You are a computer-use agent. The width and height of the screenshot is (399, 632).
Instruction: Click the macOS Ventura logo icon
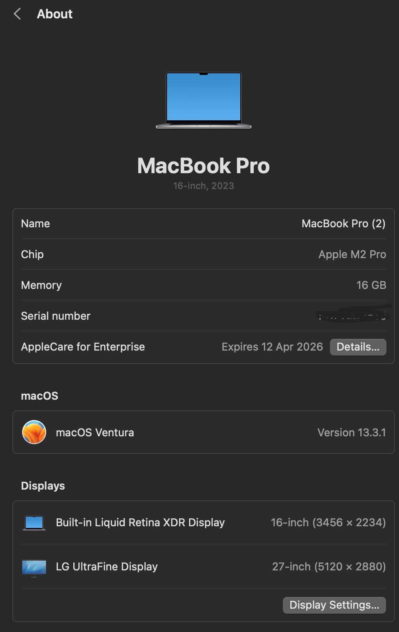pos(34,432)
